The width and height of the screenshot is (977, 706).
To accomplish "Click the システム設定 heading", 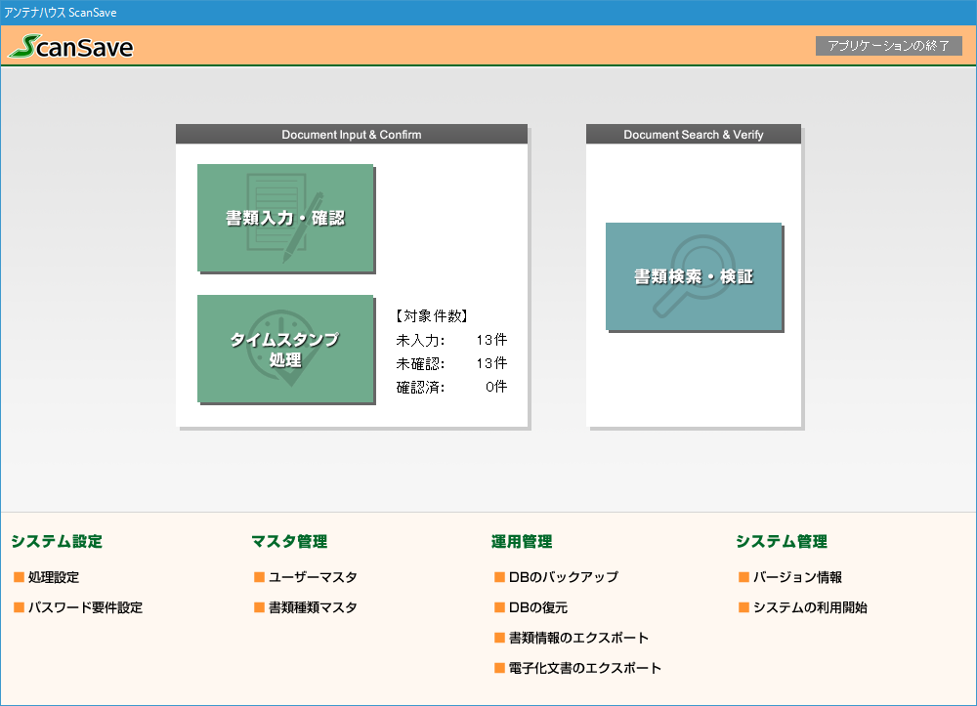I will click(x=57, y=542).
